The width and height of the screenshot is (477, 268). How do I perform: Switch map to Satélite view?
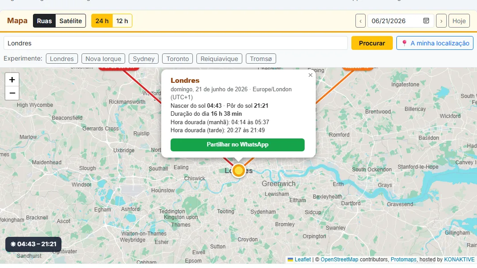tap(70, 21)
